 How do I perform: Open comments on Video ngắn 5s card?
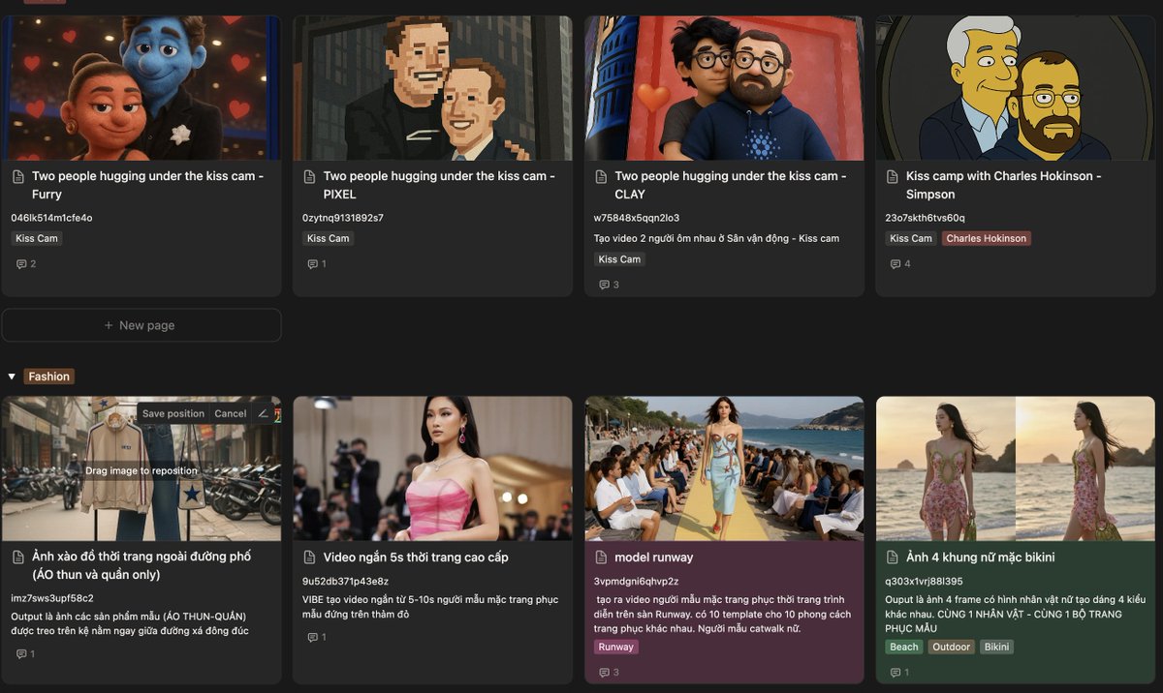[x=317, y=637]
